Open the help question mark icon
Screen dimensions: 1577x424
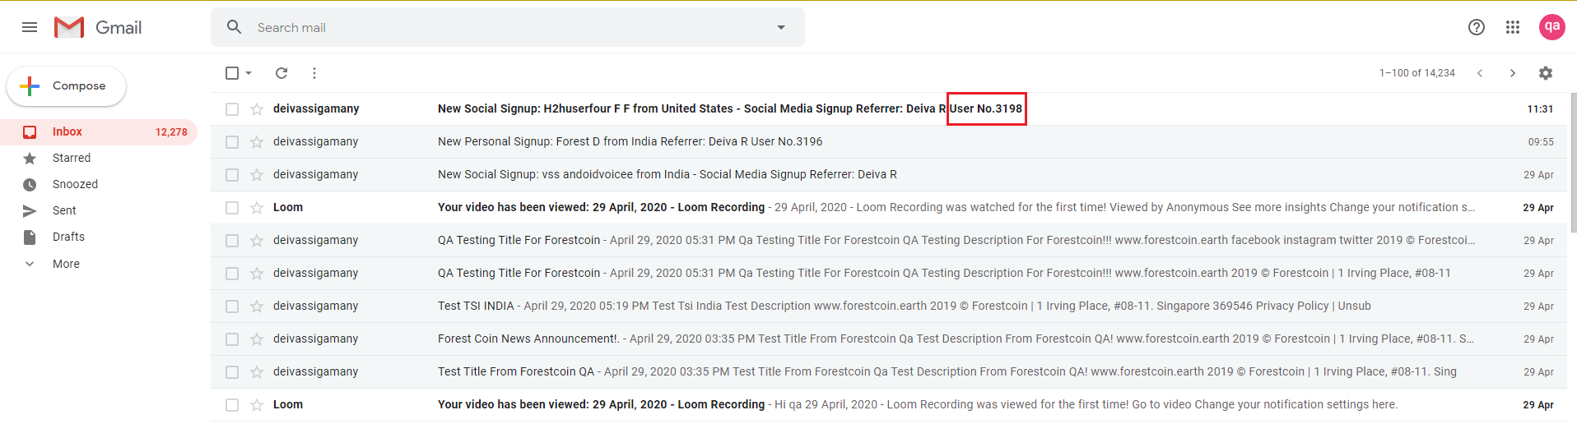point(1477,27)
